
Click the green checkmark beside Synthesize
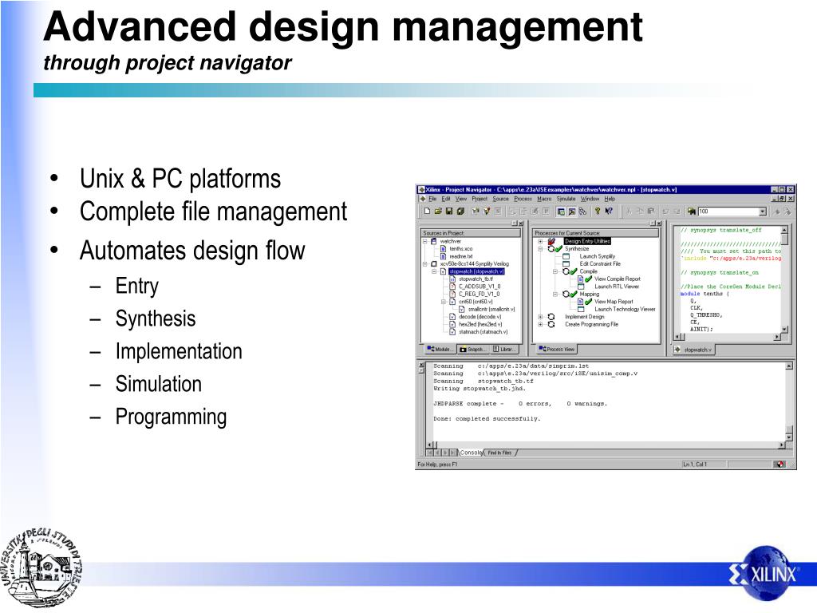click(559, 249)
